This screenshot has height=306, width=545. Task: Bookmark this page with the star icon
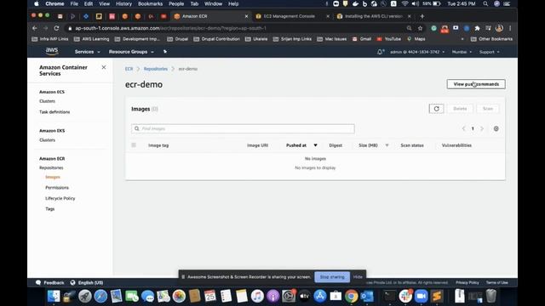click(420, 28)
